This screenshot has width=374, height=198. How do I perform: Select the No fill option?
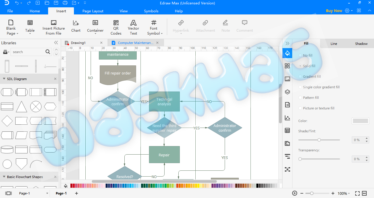point(305,55)
